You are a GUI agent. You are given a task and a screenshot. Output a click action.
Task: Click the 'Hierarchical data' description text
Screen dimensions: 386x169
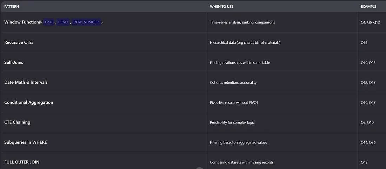[245, 43]
